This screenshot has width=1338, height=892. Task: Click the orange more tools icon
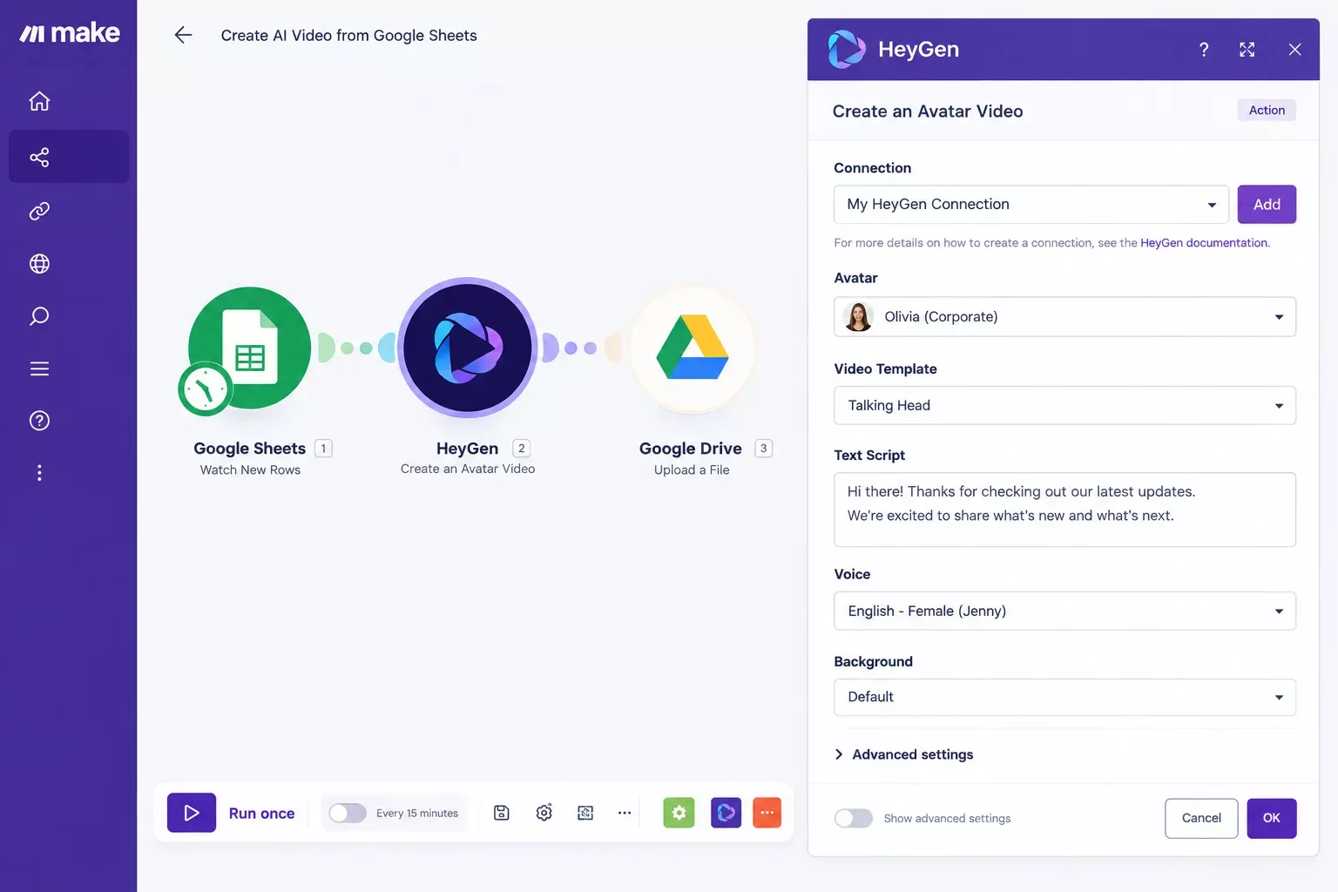[x=767, y=813]
